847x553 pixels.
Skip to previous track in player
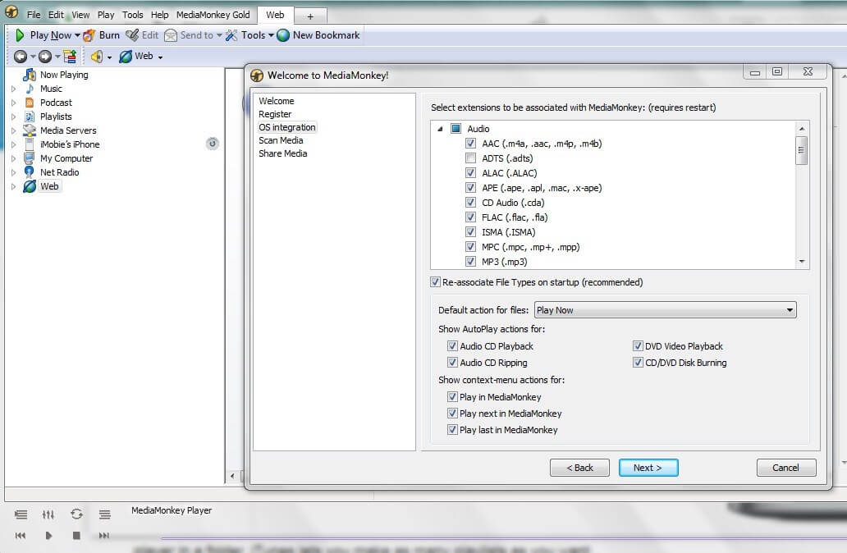point(21,536)
